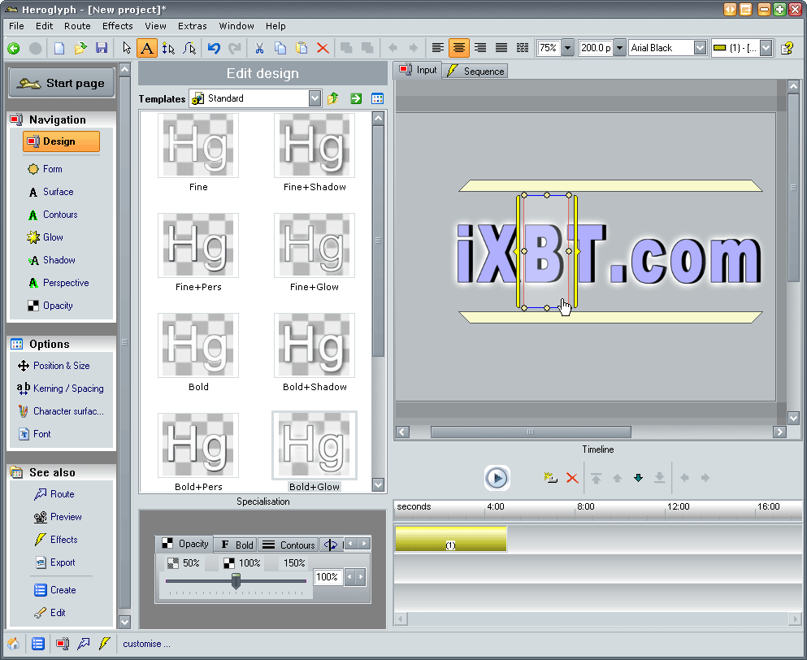Image resolution: width=807 pixels, height=660 pixels.
Task: Open the 75% zoom dropdown
Action: point(568,49)
